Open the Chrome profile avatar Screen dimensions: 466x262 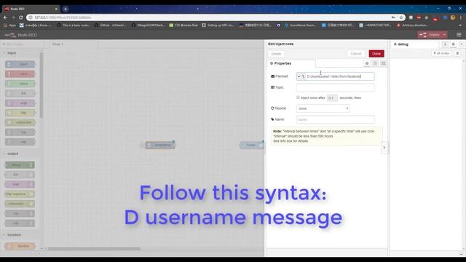(453, 17)
